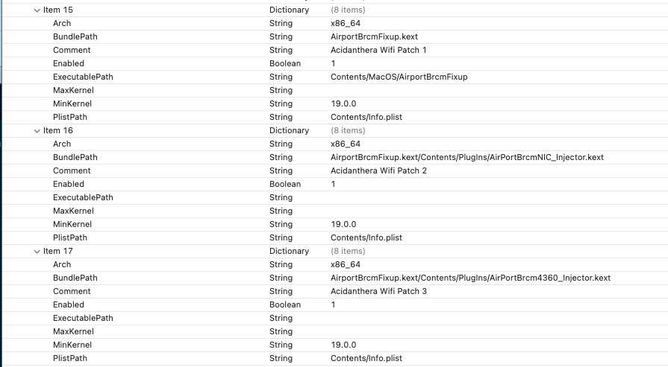Select the ExecutablePath key under Item 16
This screenshot has width=668, height=367.
tap(82, 198)
